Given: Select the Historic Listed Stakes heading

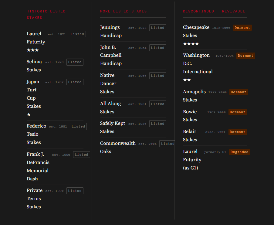Looking at the screenshot, I should click(46, 15).
